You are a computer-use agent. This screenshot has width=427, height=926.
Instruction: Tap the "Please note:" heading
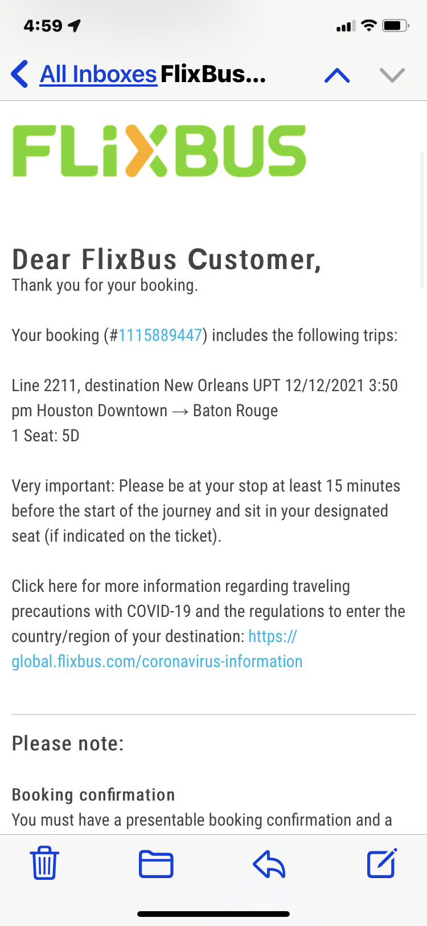(68, 744)
